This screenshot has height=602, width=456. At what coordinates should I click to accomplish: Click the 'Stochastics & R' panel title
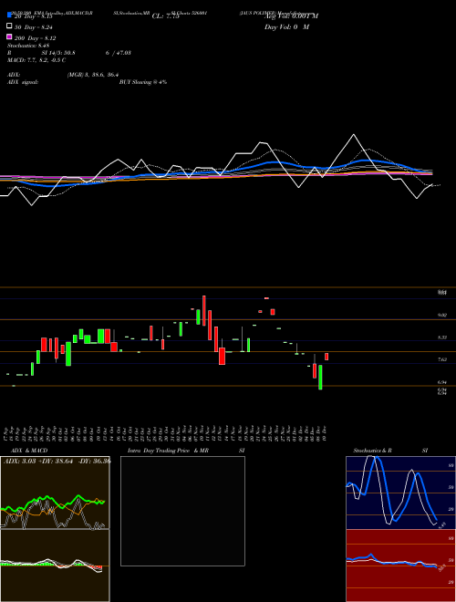(373, 451)
